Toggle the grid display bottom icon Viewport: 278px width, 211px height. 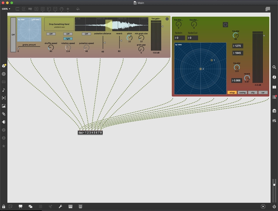pos(41,206)
